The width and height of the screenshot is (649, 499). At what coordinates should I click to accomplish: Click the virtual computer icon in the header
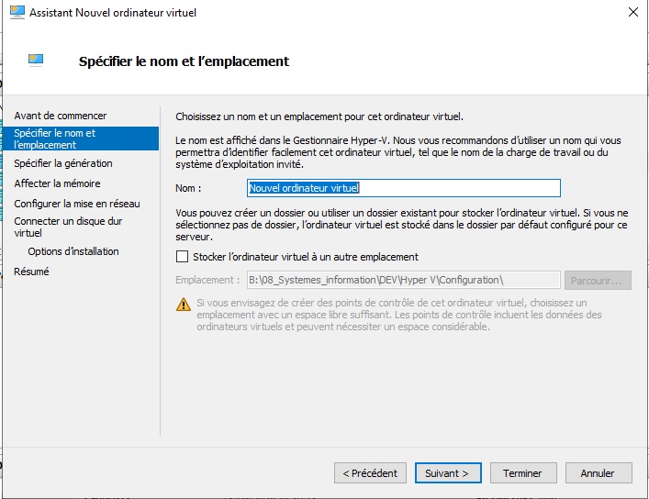click(37, 61)
